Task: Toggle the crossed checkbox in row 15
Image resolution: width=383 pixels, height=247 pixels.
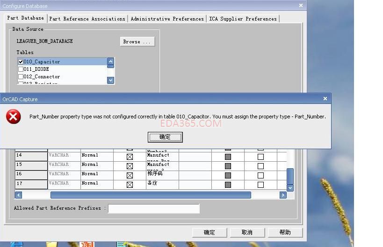Action: tap(130, 166)
